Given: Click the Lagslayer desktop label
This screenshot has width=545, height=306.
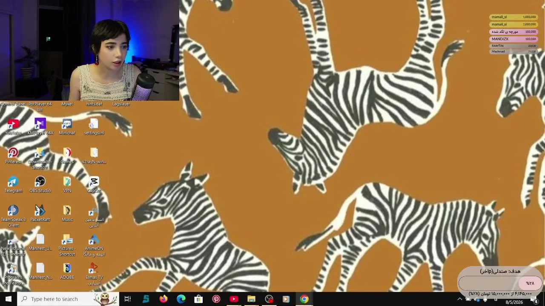Looking at the screenshot, I should [x=121, y=104].
